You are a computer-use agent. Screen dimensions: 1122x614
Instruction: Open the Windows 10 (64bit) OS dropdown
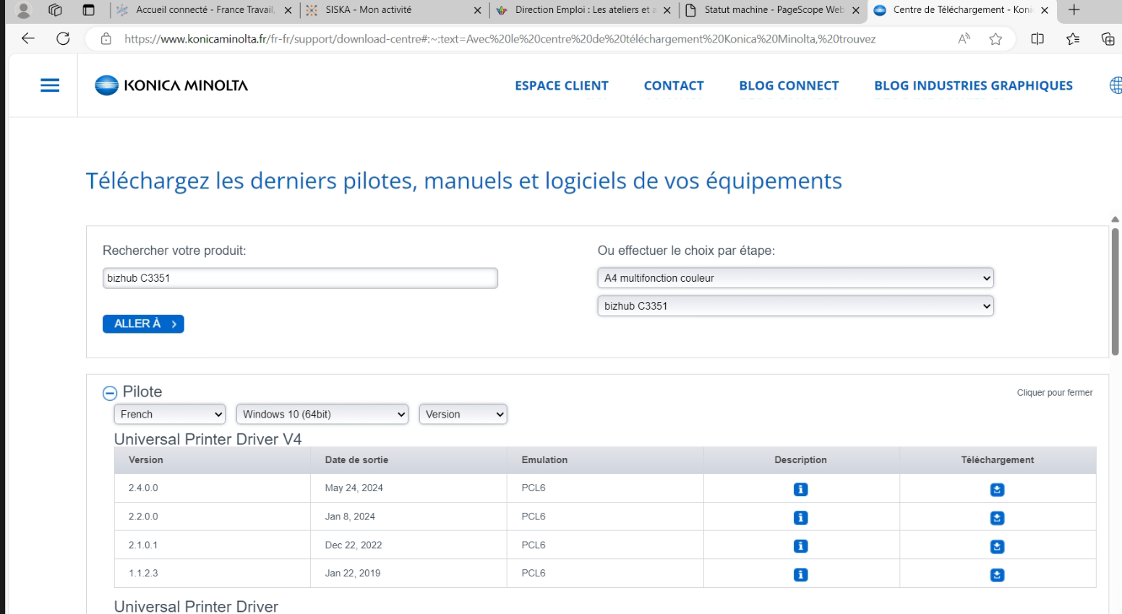point(322,414)
